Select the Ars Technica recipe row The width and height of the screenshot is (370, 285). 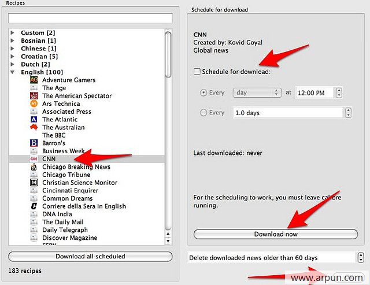(x=87, y=103)
